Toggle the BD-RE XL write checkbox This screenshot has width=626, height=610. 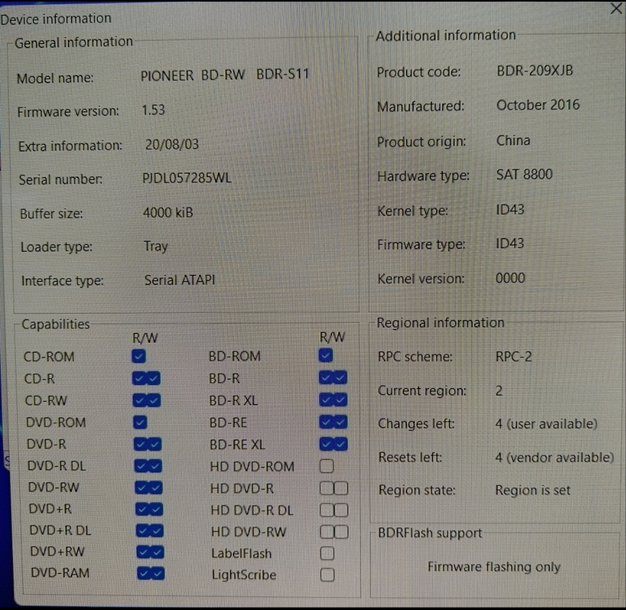click(x=341, y=444)
